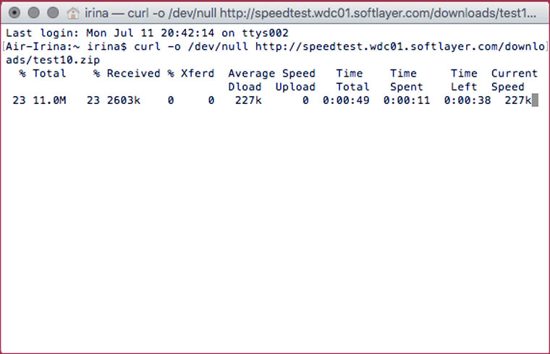Zoom the Terminal window
Screen dimensions: 550x354
click(x=53, y=13)
